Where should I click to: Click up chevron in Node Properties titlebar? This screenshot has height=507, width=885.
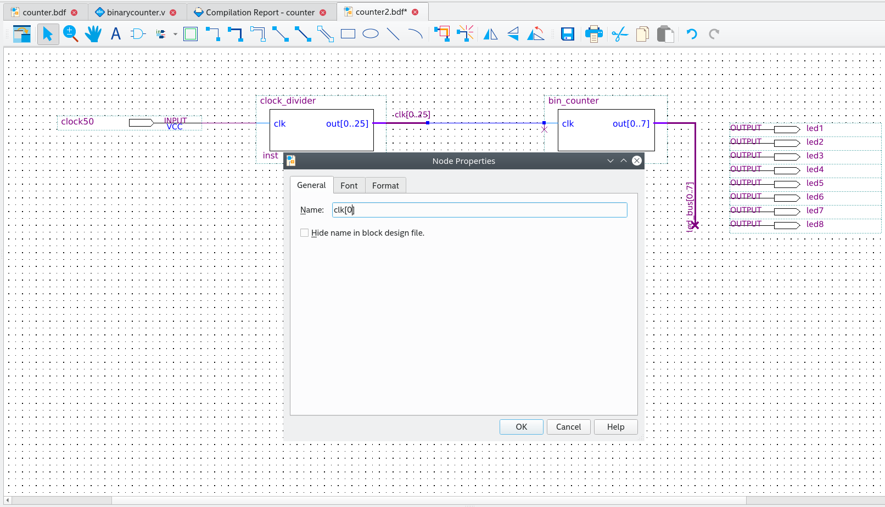tap(624, 161)
